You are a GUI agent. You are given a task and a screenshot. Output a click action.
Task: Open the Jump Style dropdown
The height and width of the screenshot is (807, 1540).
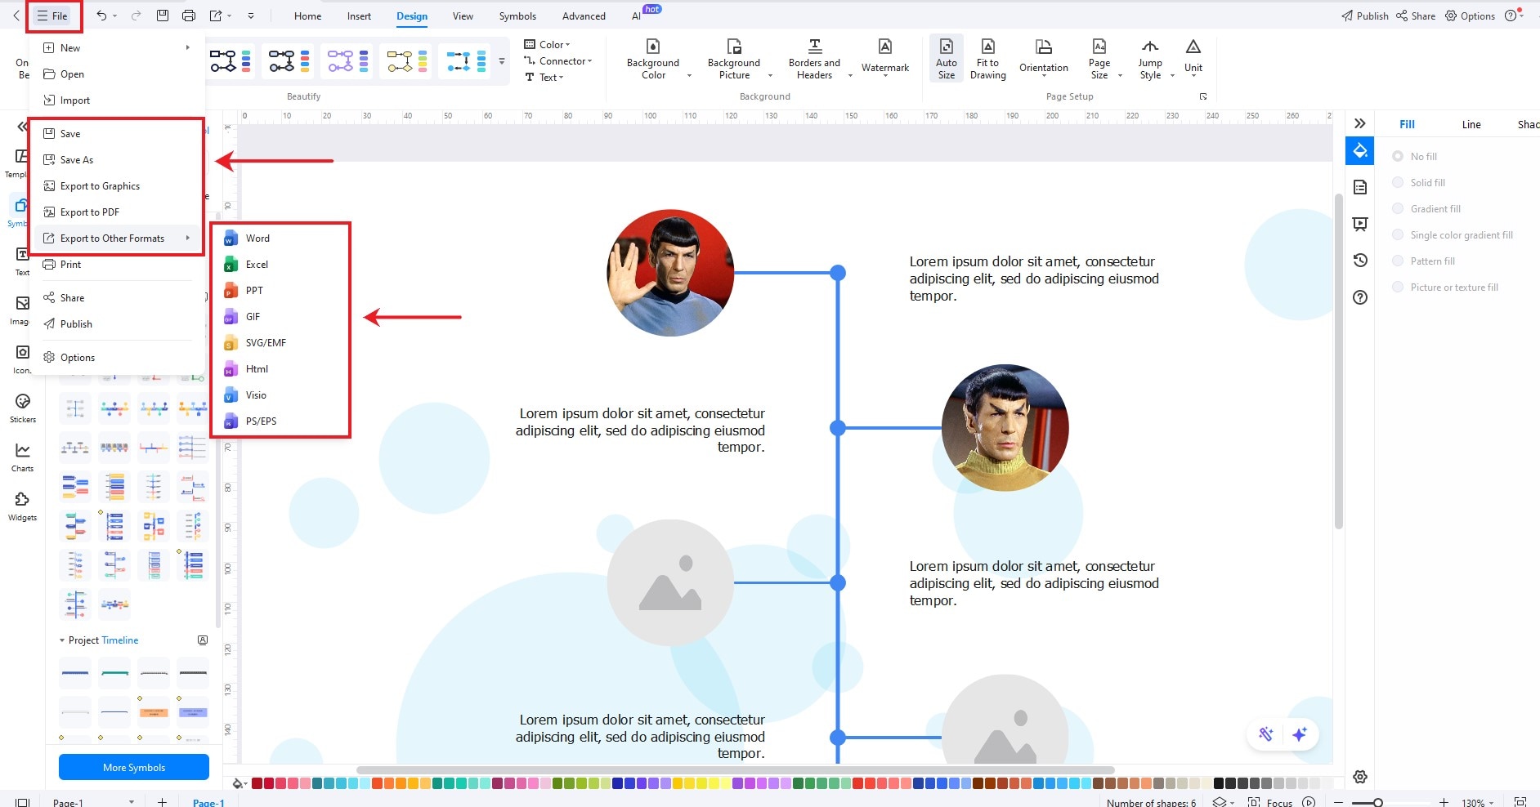click(1153, 58)
